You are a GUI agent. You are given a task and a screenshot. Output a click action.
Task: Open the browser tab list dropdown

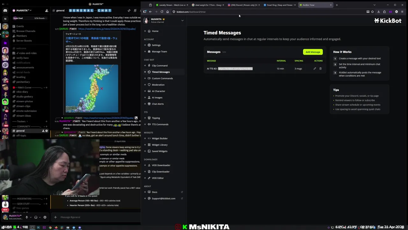374,5
